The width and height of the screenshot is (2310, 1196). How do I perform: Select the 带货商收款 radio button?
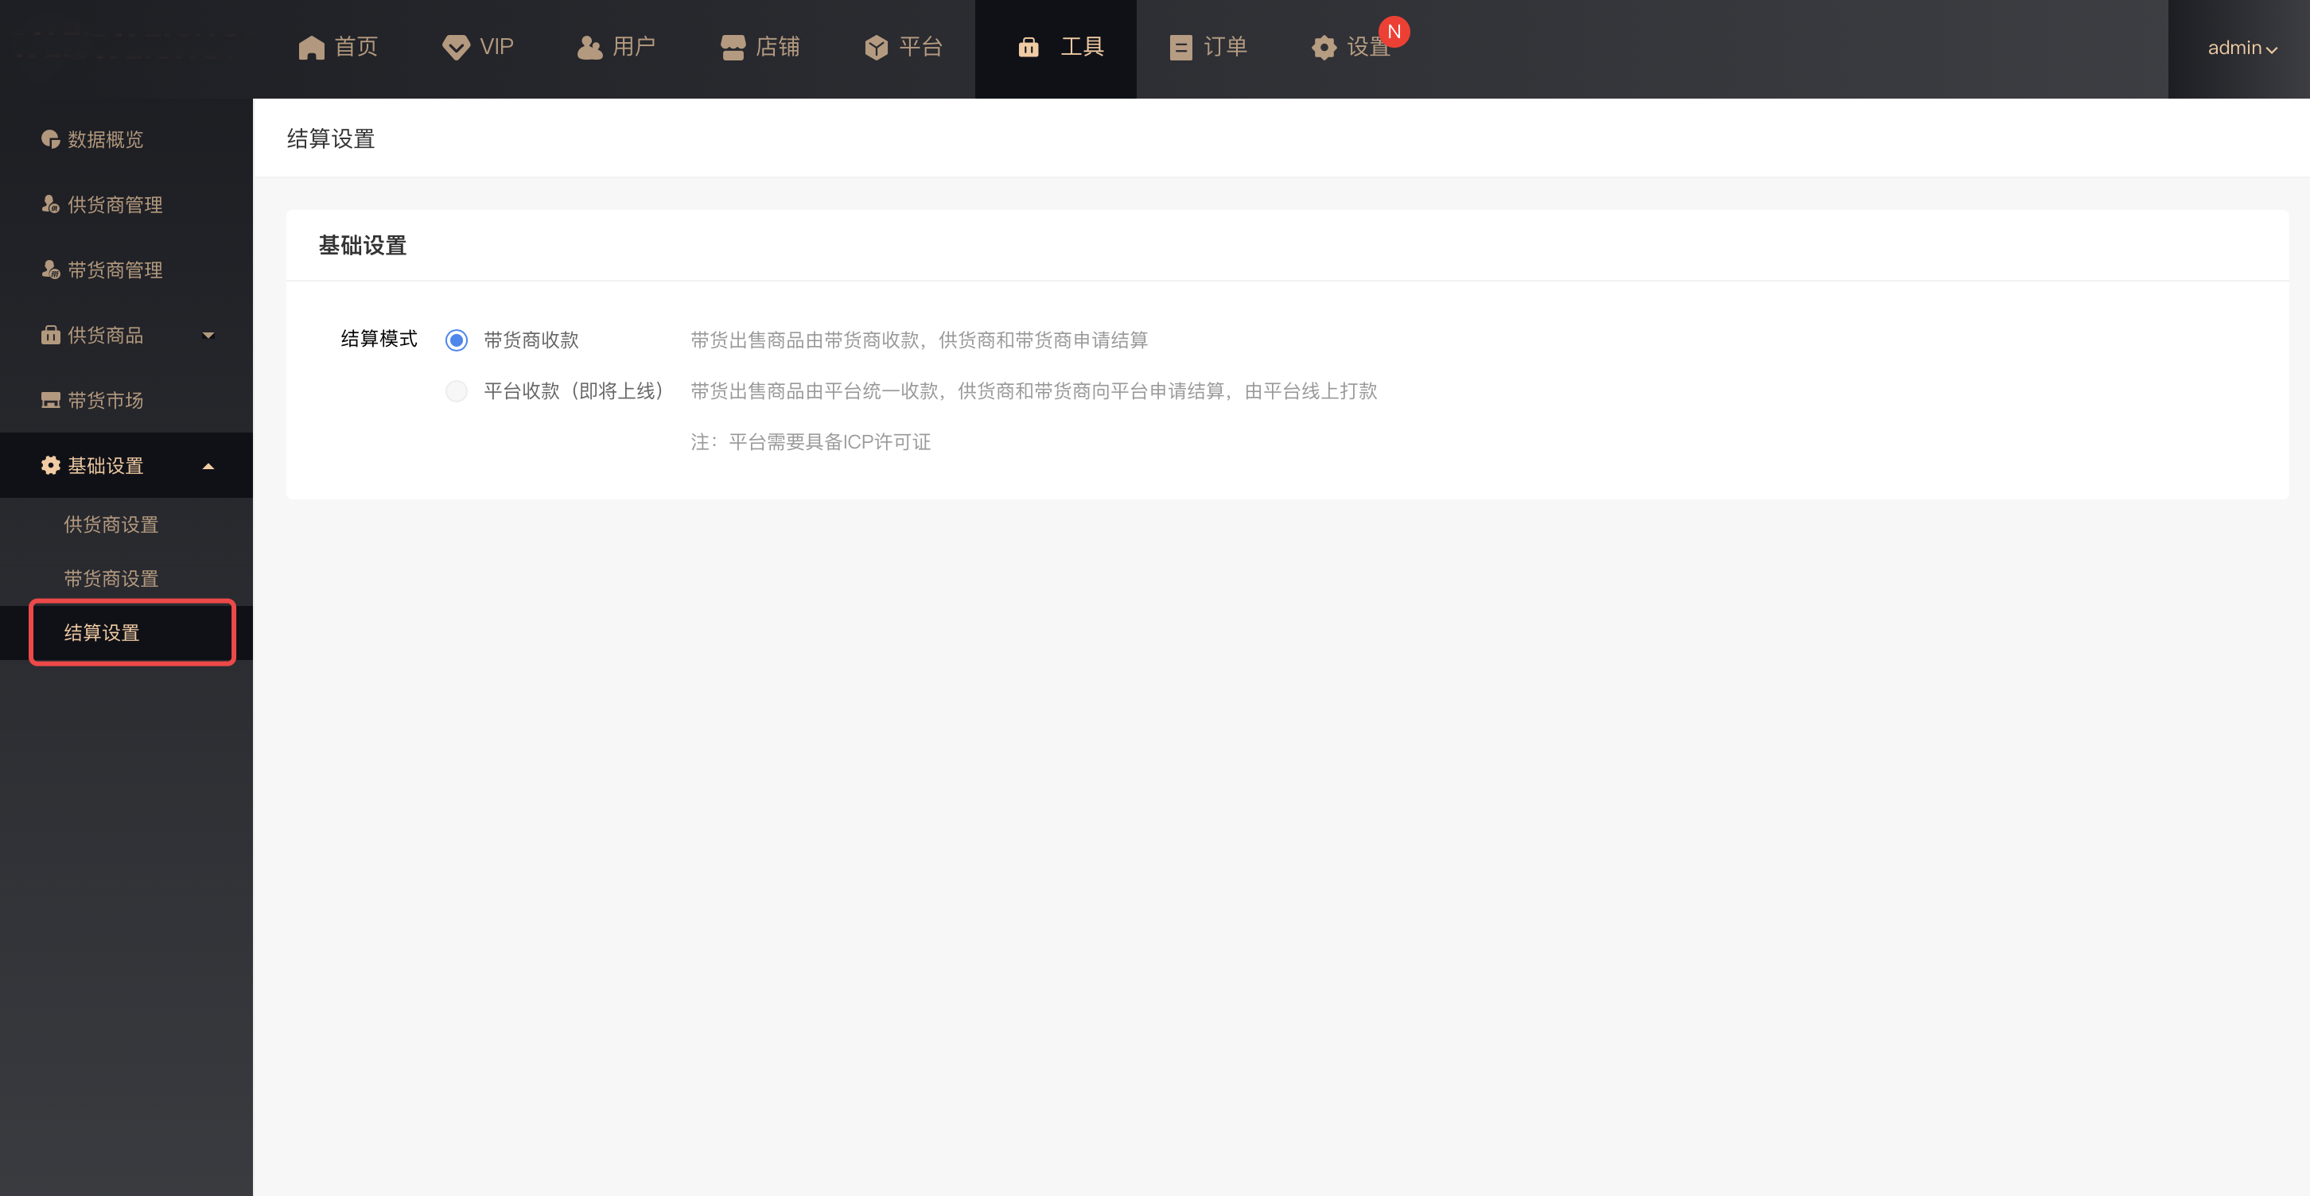(457, 340)
